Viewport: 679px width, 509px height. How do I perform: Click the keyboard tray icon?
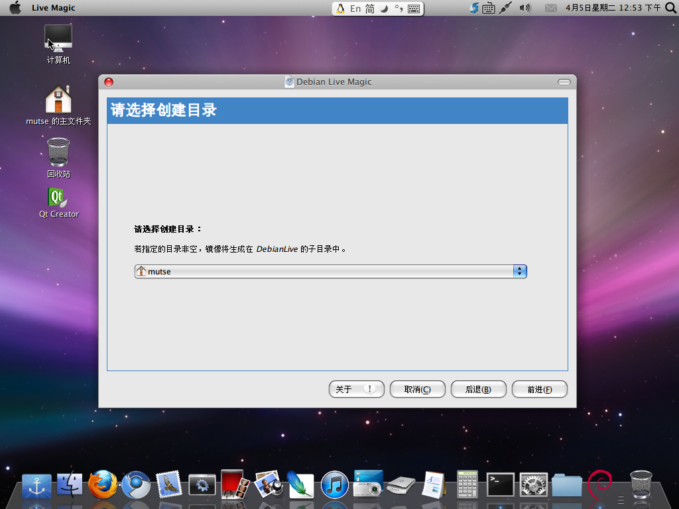click(x=489, y=8)
